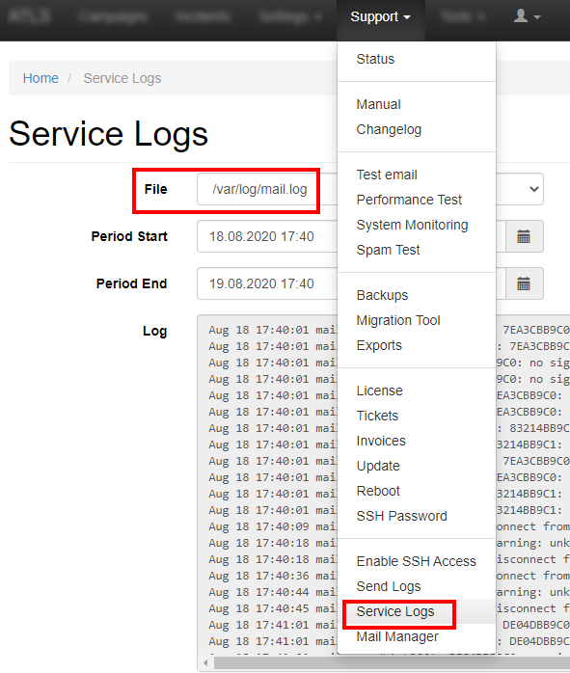Click the Period Start date field

click(x=267, y=236)
